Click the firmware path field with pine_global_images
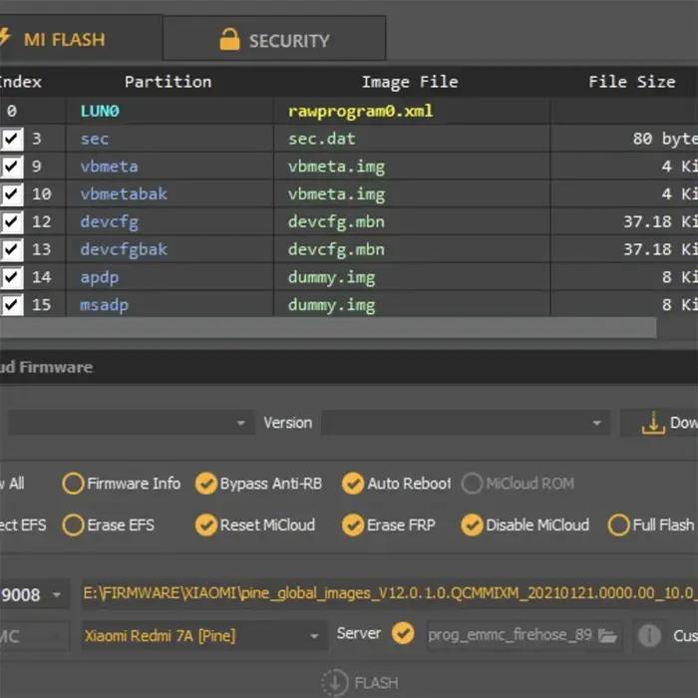Viewport: 698px width, 698px height. [390, 593]
